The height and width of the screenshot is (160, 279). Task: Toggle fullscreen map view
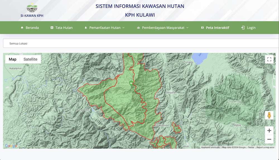pyautogui.click(x=269, y=59)
